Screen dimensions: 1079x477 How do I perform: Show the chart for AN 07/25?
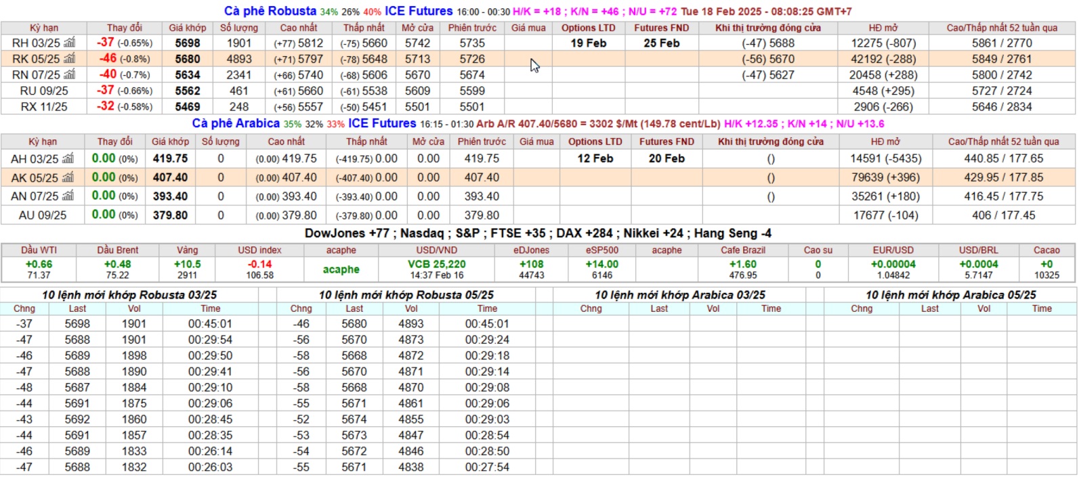coord(68,196)
